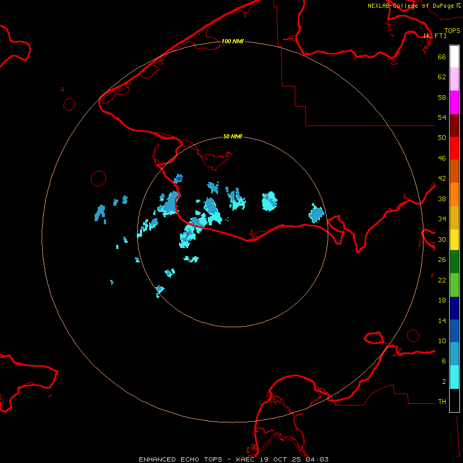The height and width of the screenshot is (463, 463).
Task: Click the 14 value on the scale
Action: [x=442, y=320]
